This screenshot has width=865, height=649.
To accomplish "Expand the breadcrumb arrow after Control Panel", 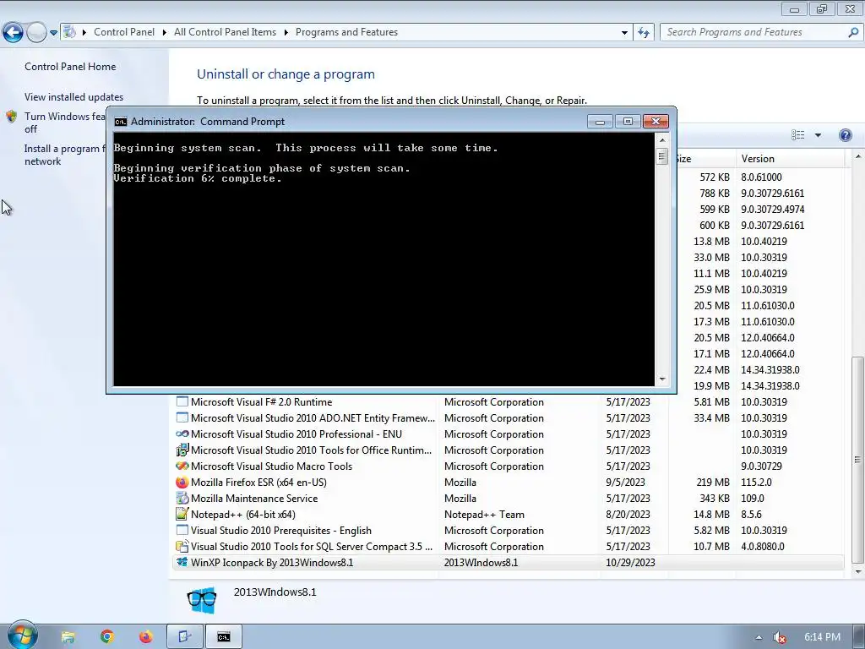I will pyautogui.click(x=165, y=33).
